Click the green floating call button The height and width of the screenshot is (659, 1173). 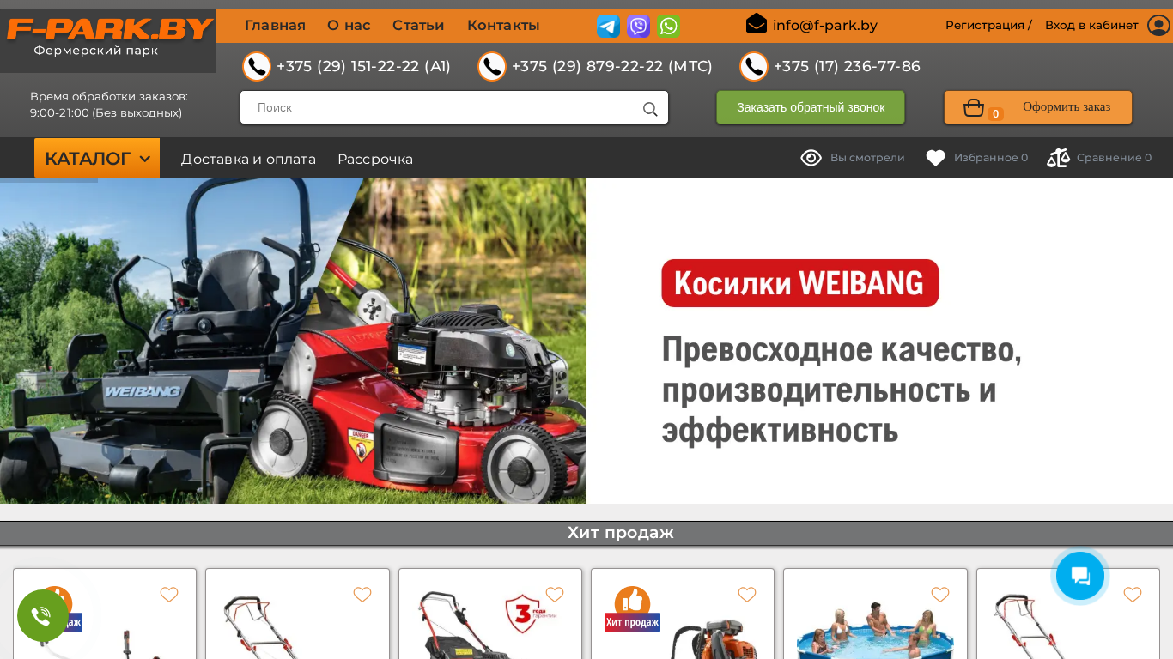click(42, 615)
